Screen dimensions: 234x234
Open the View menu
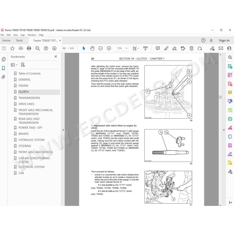coord(15,35)
